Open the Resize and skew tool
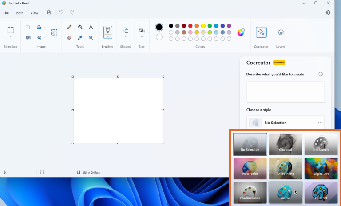 (54, 32)
